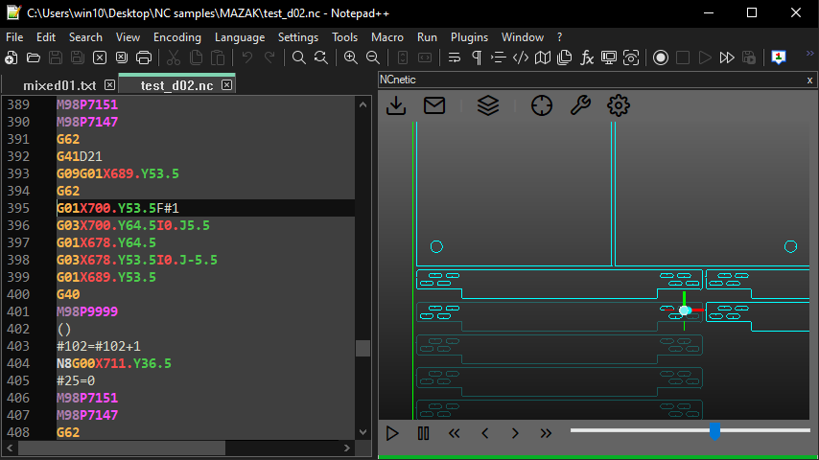The width and height of the screenshot is (819, 460).
Task: Click the Zoom In icon
Action: click(x=350, y=57)
